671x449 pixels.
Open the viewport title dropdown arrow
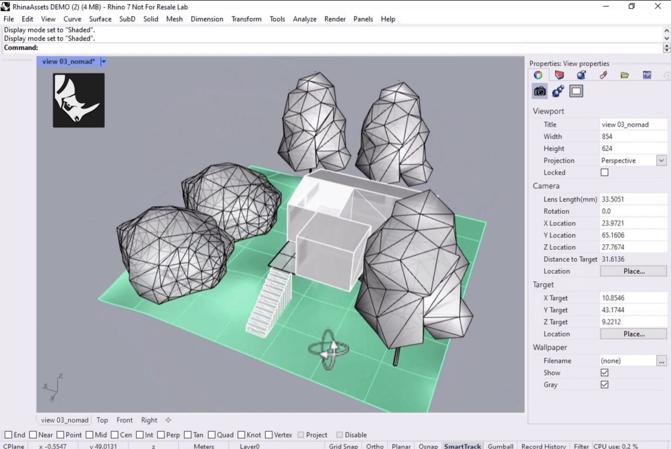point(103,62)
